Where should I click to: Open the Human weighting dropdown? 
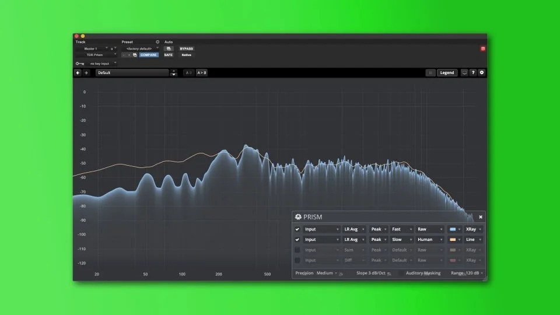click(x=430, y=240)
